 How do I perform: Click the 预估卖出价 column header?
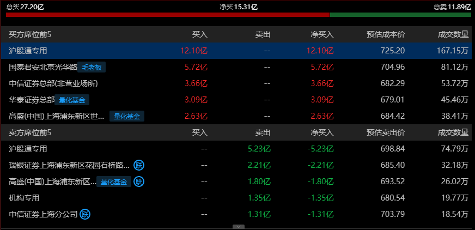pyautogui.click(x=386, y=132)
